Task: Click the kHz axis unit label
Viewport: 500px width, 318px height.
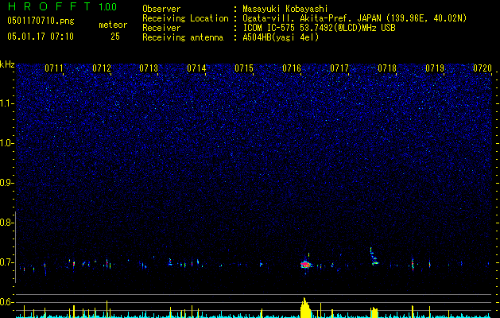Action: pyautogui.click(x=7, y=64)
